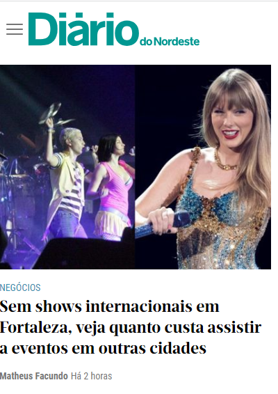Open the hamburger menu icon
The width and height of the screenshot is (278, 394).
coord(15,29)
